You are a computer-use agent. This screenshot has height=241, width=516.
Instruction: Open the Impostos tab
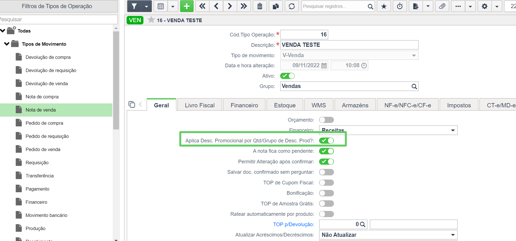coord(459,105)
